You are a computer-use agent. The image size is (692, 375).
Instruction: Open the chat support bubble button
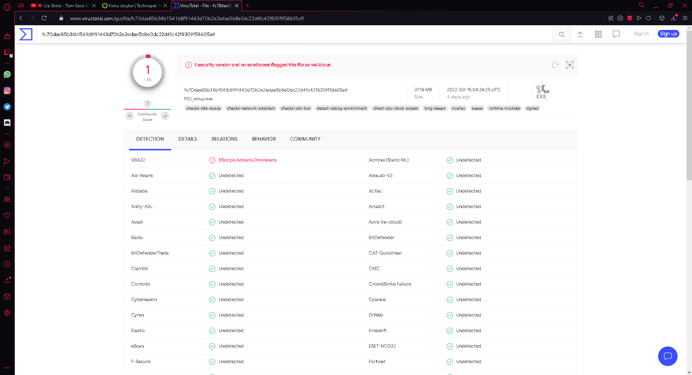668,356
